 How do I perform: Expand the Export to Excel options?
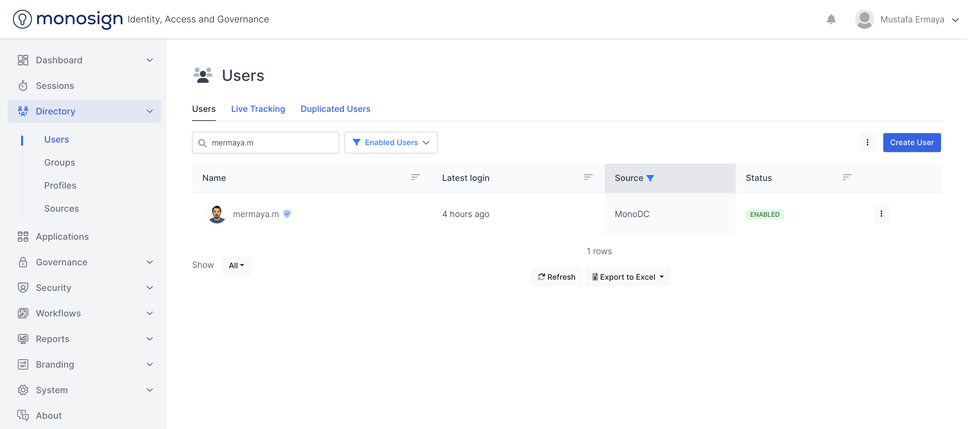628,277
